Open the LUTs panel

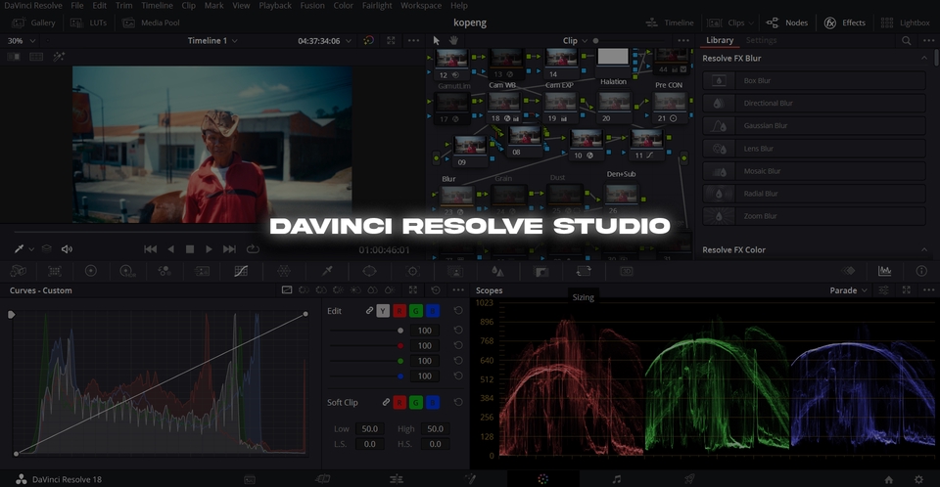89,22
